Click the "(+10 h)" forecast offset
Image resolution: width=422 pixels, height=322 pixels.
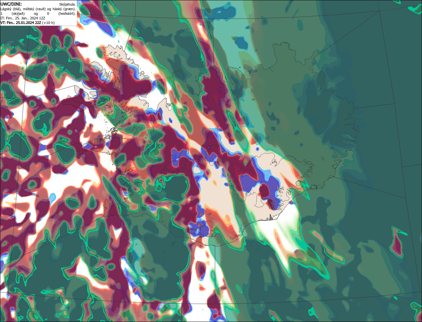(x=48, y=23)
